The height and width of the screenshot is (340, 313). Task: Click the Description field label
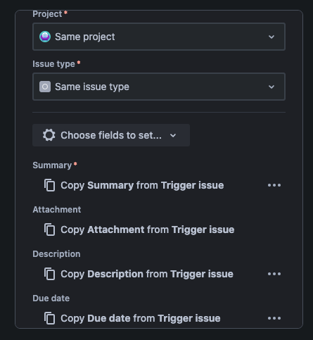(56, 254)
